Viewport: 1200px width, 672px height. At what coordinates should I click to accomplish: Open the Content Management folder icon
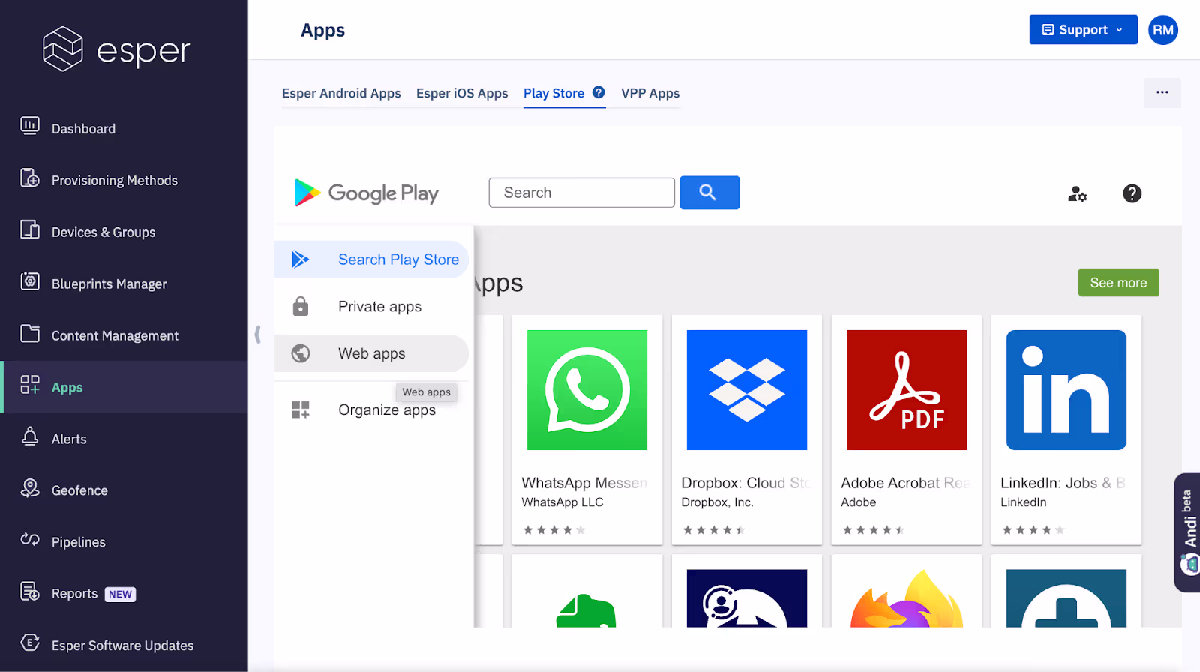coord(30,333)
